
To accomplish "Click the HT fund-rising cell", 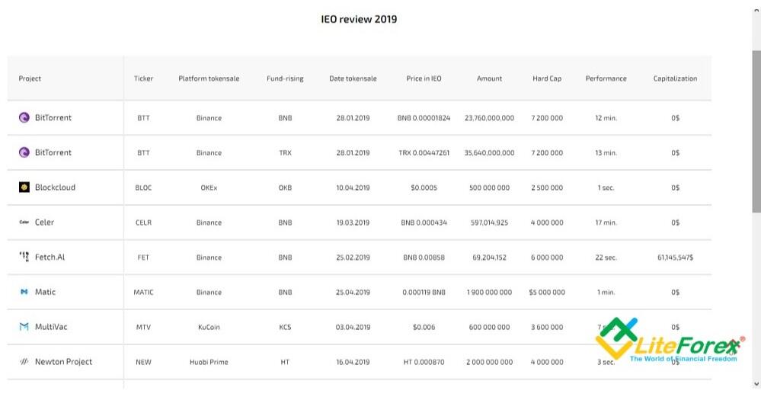I will [285, 362].
